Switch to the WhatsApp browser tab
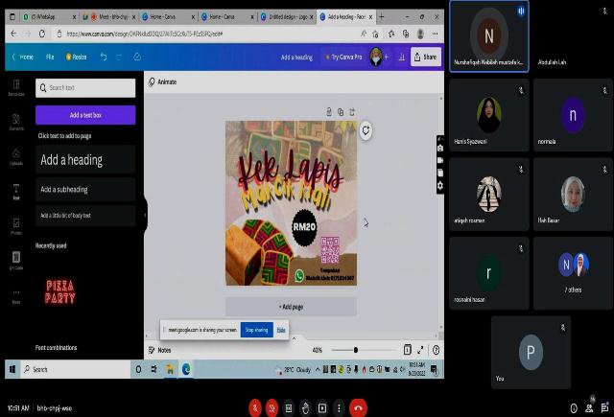This screenshot has width=614, height=417. pyautogui.click(x=41, y=17)
